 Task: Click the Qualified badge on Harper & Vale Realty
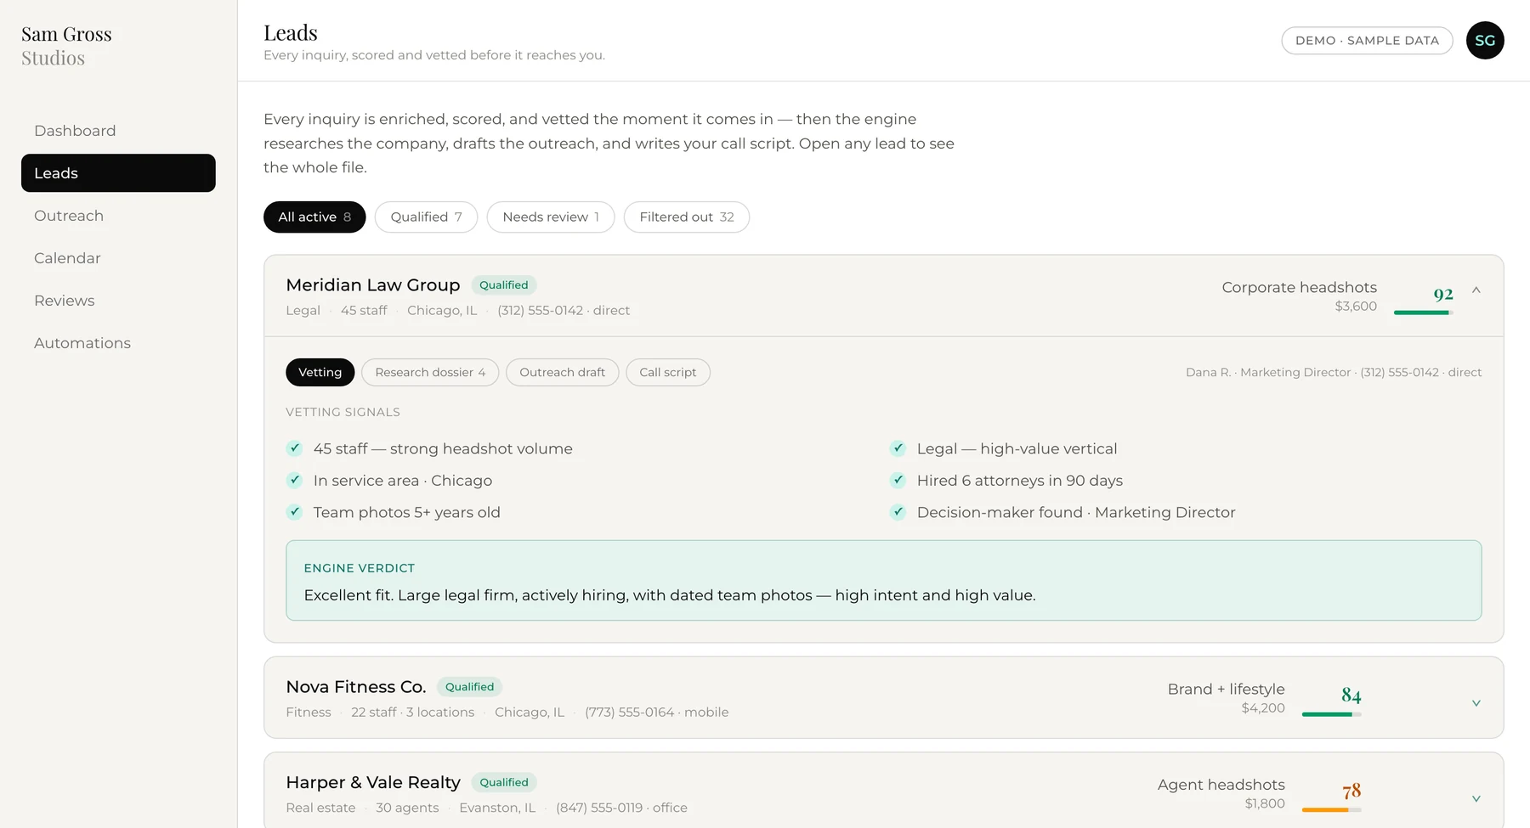click(504, 783)
